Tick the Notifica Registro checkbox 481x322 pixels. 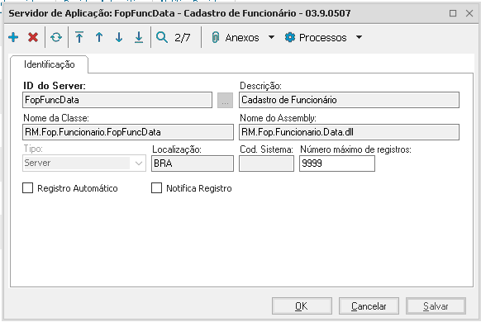156,187
